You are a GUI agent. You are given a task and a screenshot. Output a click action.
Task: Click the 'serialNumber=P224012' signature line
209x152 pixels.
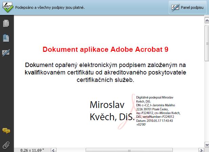pos(158,117)
